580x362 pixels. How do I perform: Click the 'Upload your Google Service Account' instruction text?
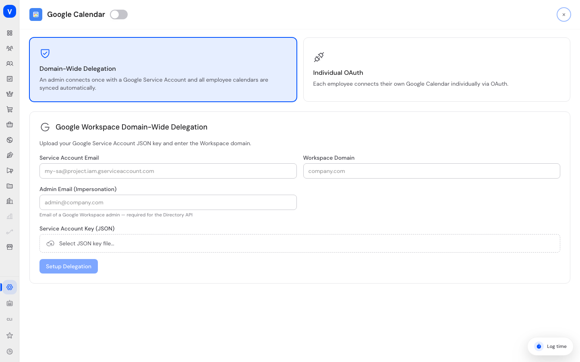click(145, 143)
